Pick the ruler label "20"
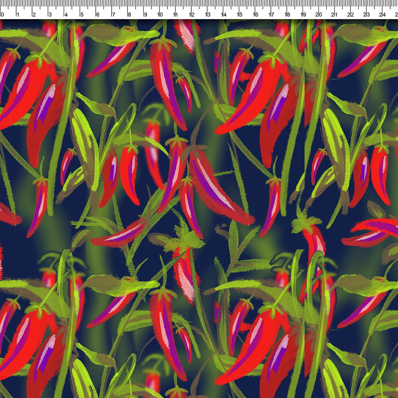 pos(319,14)
